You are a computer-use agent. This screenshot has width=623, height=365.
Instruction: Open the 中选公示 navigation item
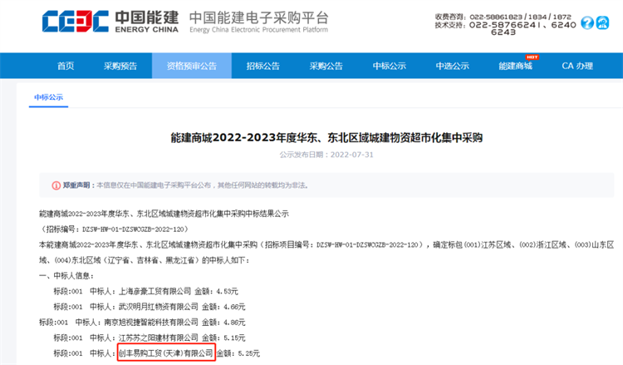coord(452,66)
